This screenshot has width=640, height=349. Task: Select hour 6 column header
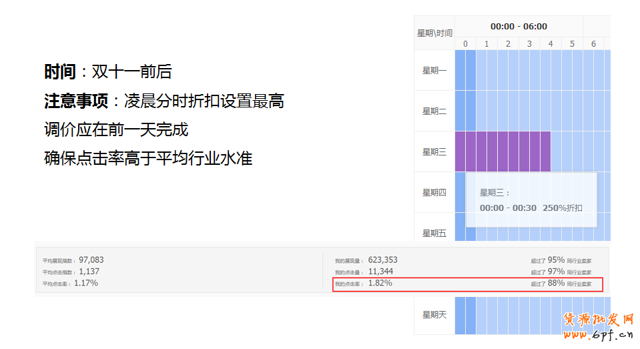593,44
